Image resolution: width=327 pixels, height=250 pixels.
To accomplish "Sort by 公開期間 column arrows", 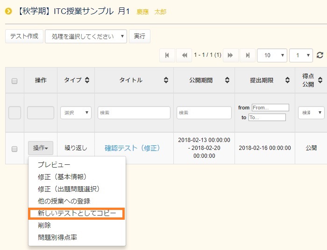I will pyautogui.click(x=227, y=80).
